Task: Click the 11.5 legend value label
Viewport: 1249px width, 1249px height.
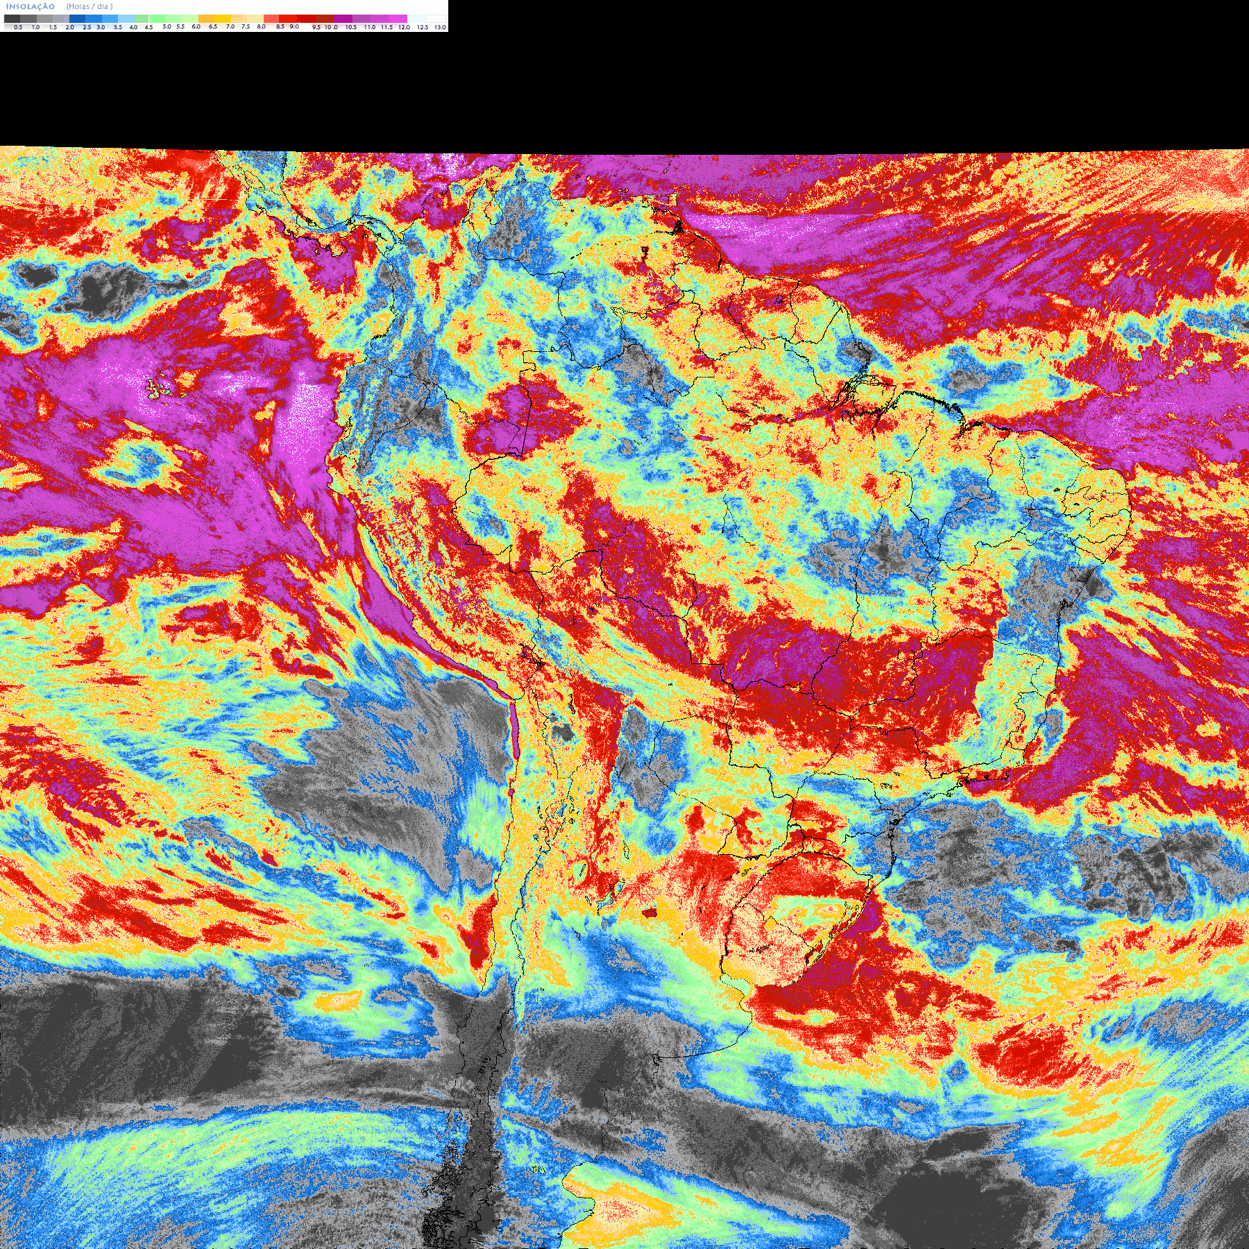Action: tap(386, 27)
